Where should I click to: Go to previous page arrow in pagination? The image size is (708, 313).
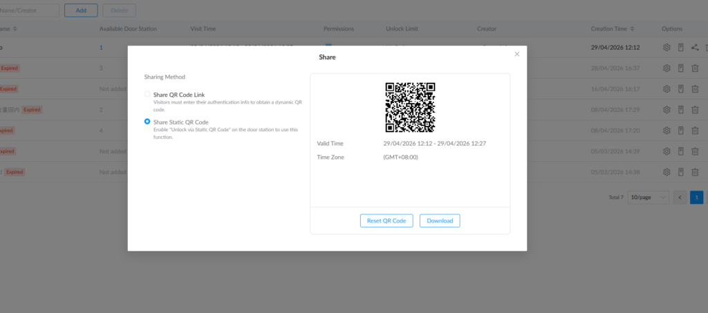tap(680, 198)
